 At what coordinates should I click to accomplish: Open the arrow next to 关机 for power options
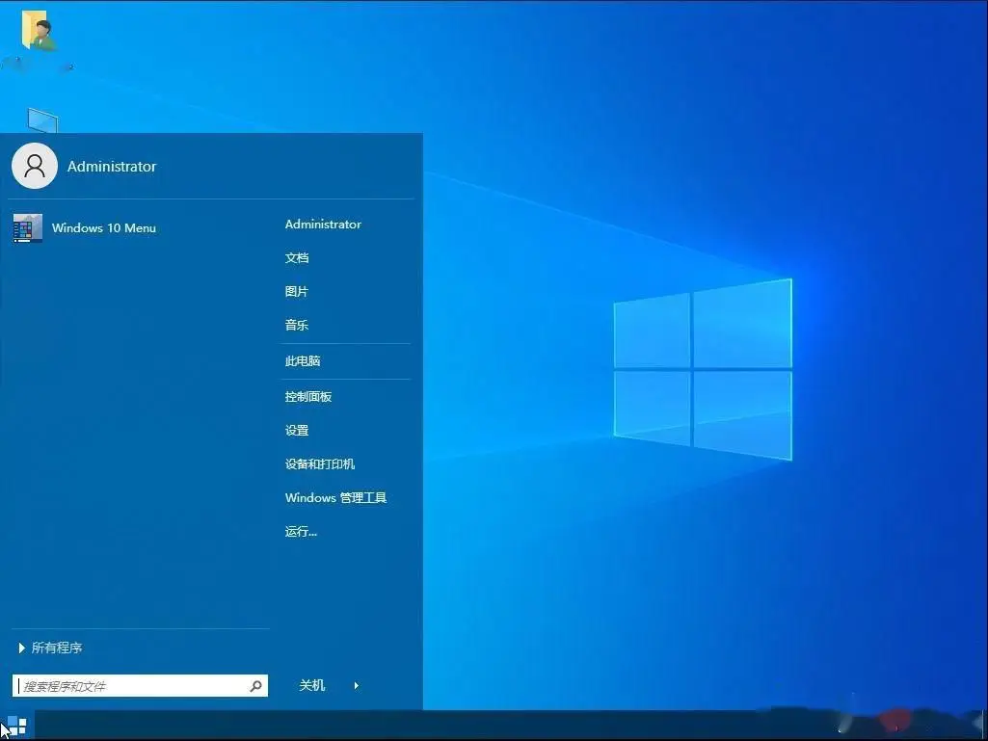coord(356,685)
